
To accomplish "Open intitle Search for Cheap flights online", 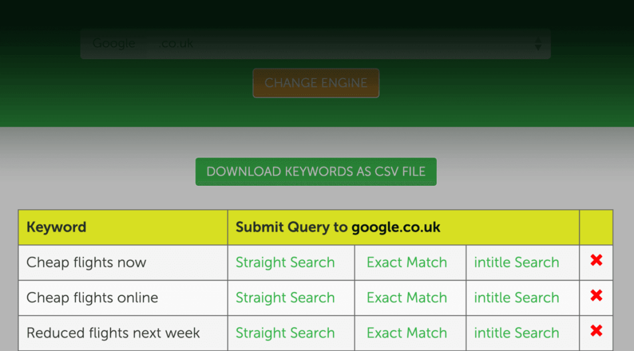I will coord(517,298).
